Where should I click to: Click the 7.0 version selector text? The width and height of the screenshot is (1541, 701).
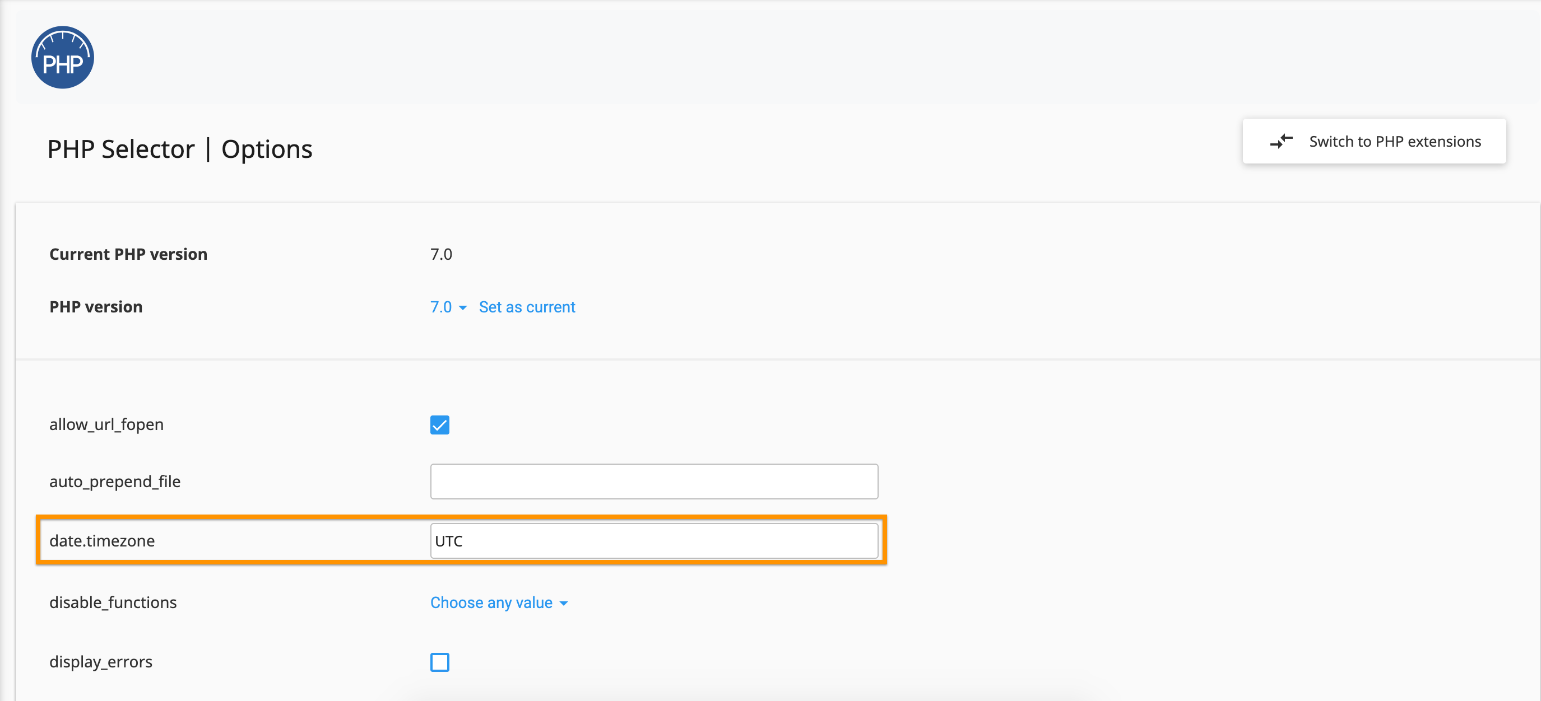pos(440,307)
